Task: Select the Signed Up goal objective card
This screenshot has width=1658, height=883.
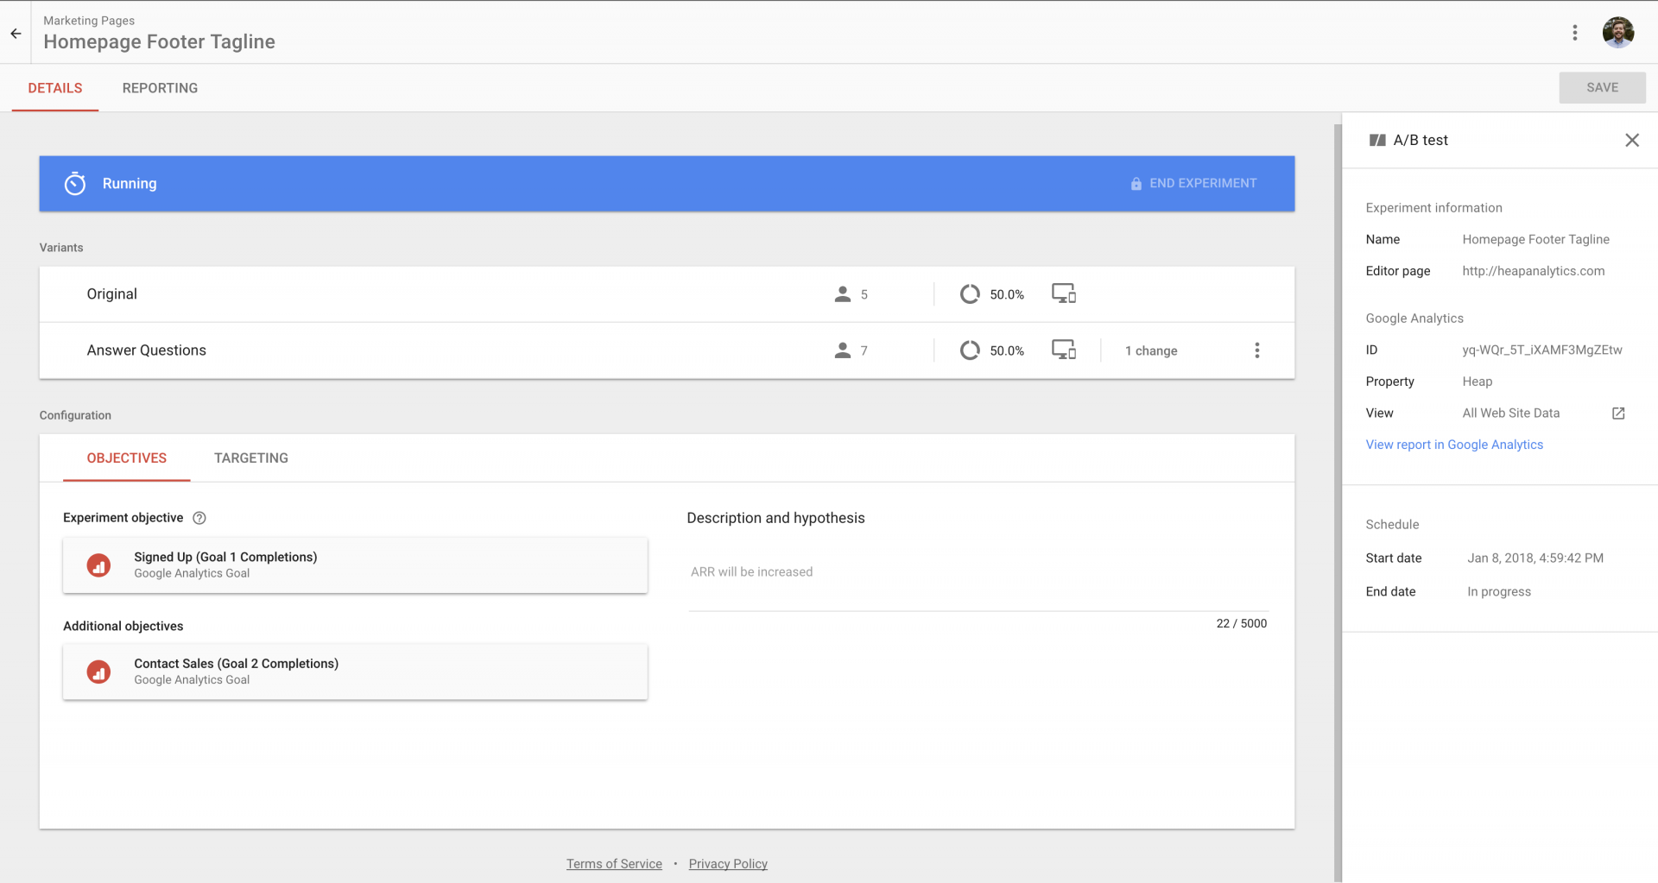Action: [x=355, y=565]
